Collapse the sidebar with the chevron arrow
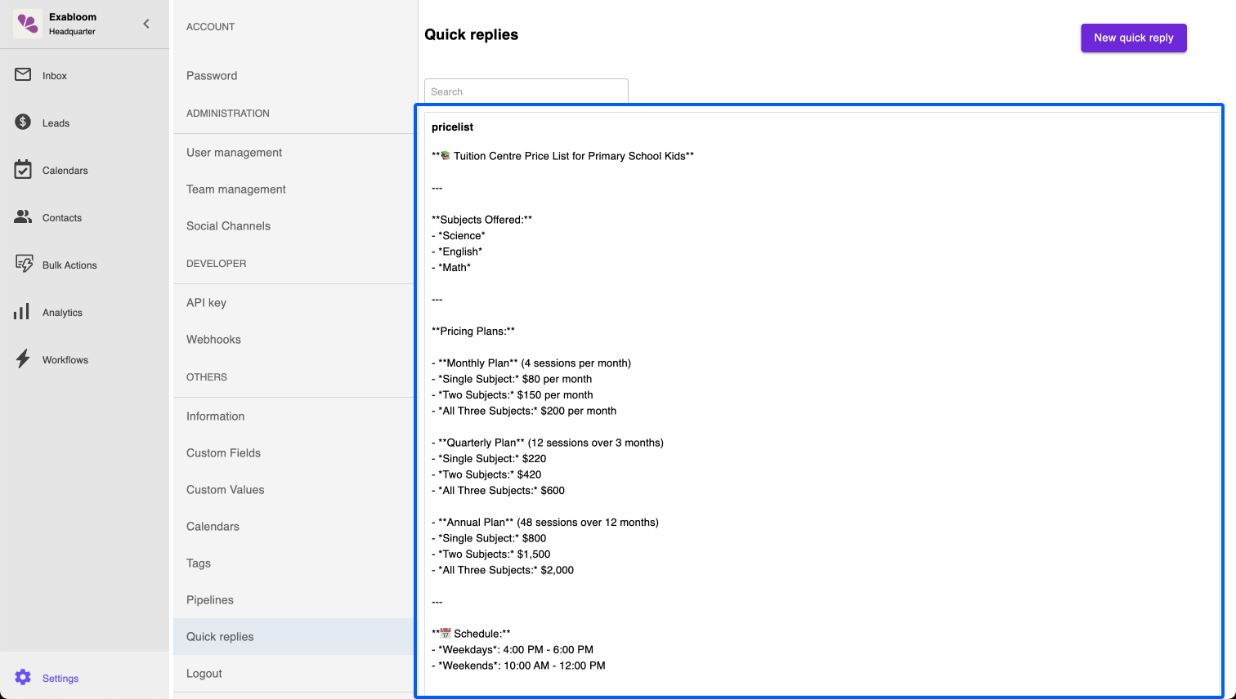This screenshot has height=699, width=1236. click(x=146, y=24)
